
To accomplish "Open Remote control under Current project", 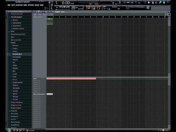I will pos(18,29).
